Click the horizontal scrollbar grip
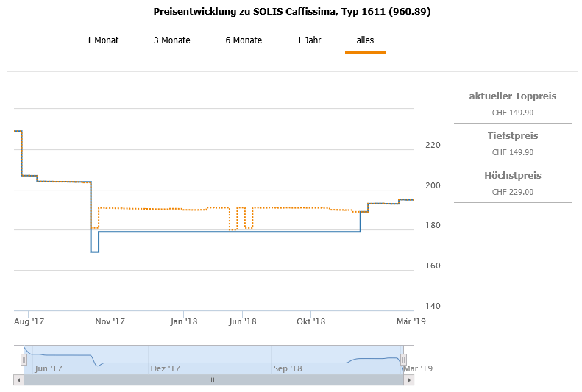The height and width of the screenshot is (392, 582). tap(213, 379)
